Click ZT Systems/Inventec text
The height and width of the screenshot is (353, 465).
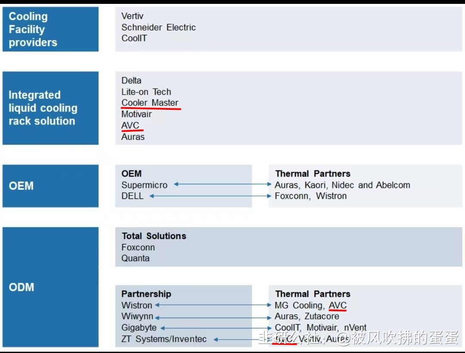click(x=164, y=339)
